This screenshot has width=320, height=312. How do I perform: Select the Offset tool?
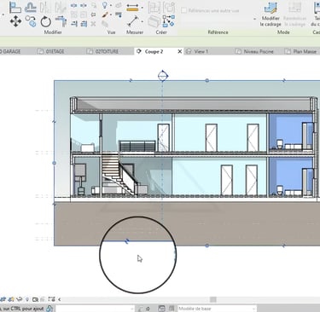30,8
